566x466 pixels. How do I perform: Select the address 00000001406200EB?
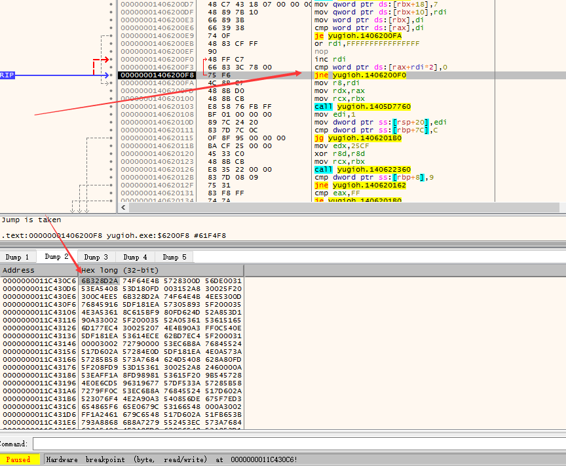[157, 44]
